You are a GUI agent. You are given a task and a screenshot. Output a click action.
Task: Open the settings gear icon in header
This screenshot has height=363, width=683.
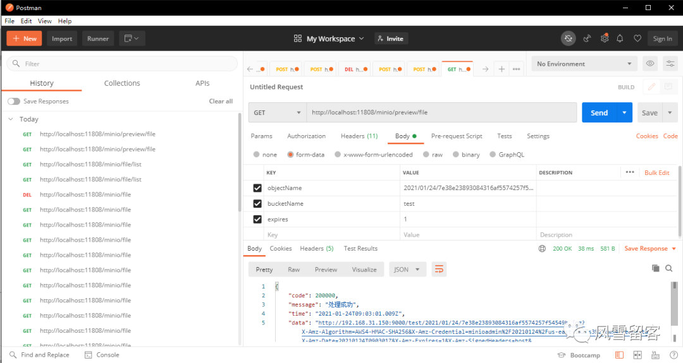point(604,39)
